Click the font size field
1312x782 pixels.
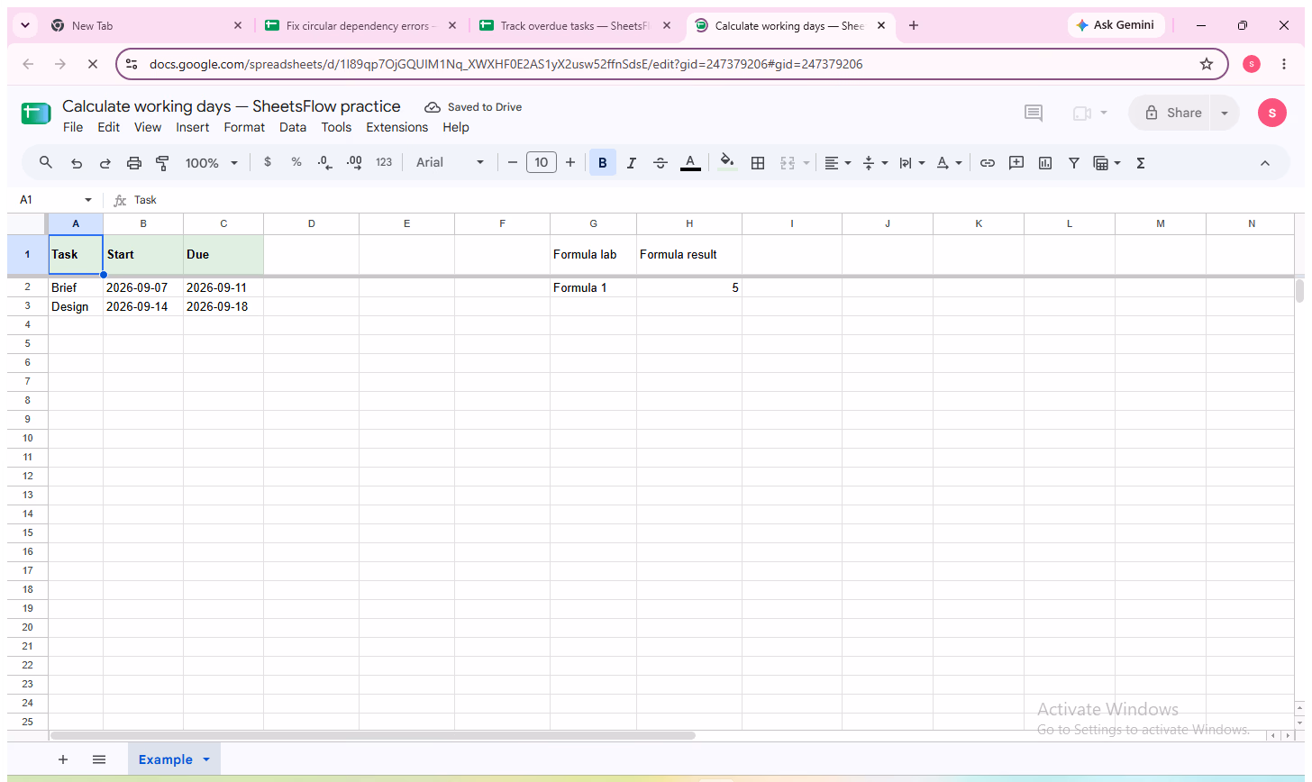541,163
